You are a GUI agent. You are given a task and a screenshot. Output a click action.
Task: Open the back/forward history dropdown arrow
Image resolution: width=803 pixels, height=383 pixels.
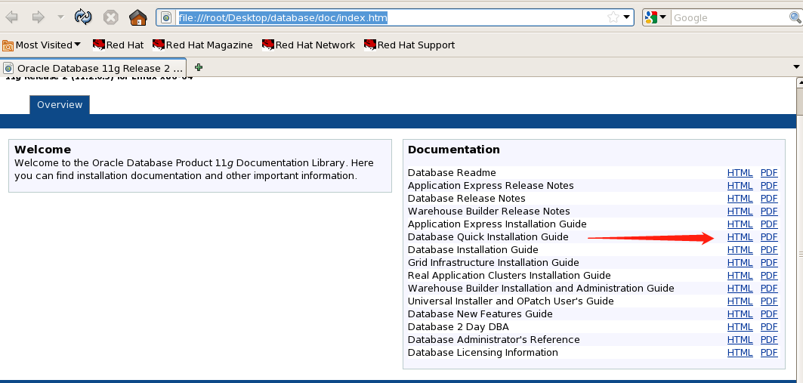(60, 17)
